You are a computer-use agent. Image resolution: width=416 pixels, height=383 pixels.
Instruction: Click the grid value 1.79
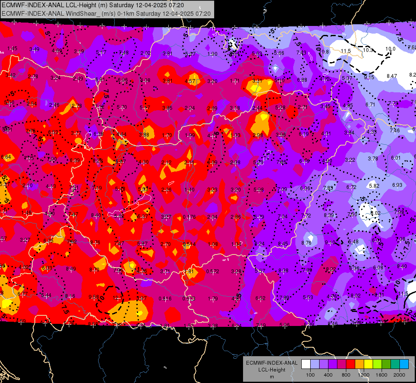[213, 298]
